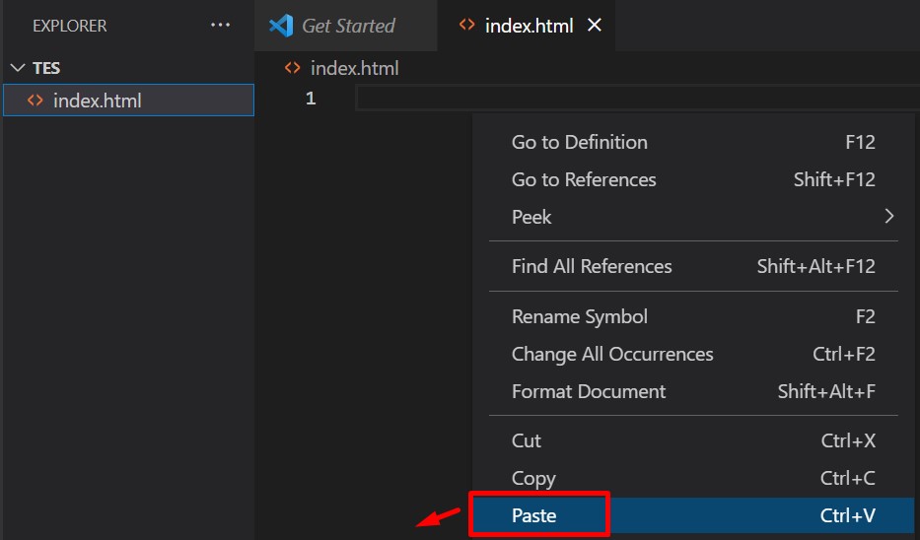Click the VS Code logo on Get Started tab
Image resolution: width=920 pixels, height=540 pixels.
(x=281, y=26)
